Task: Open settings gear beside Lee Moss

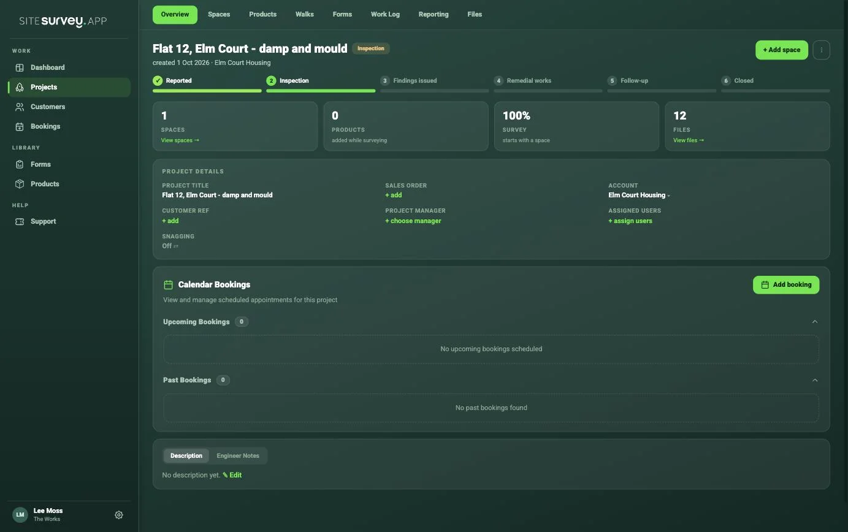Action: [x=119, y=515]
